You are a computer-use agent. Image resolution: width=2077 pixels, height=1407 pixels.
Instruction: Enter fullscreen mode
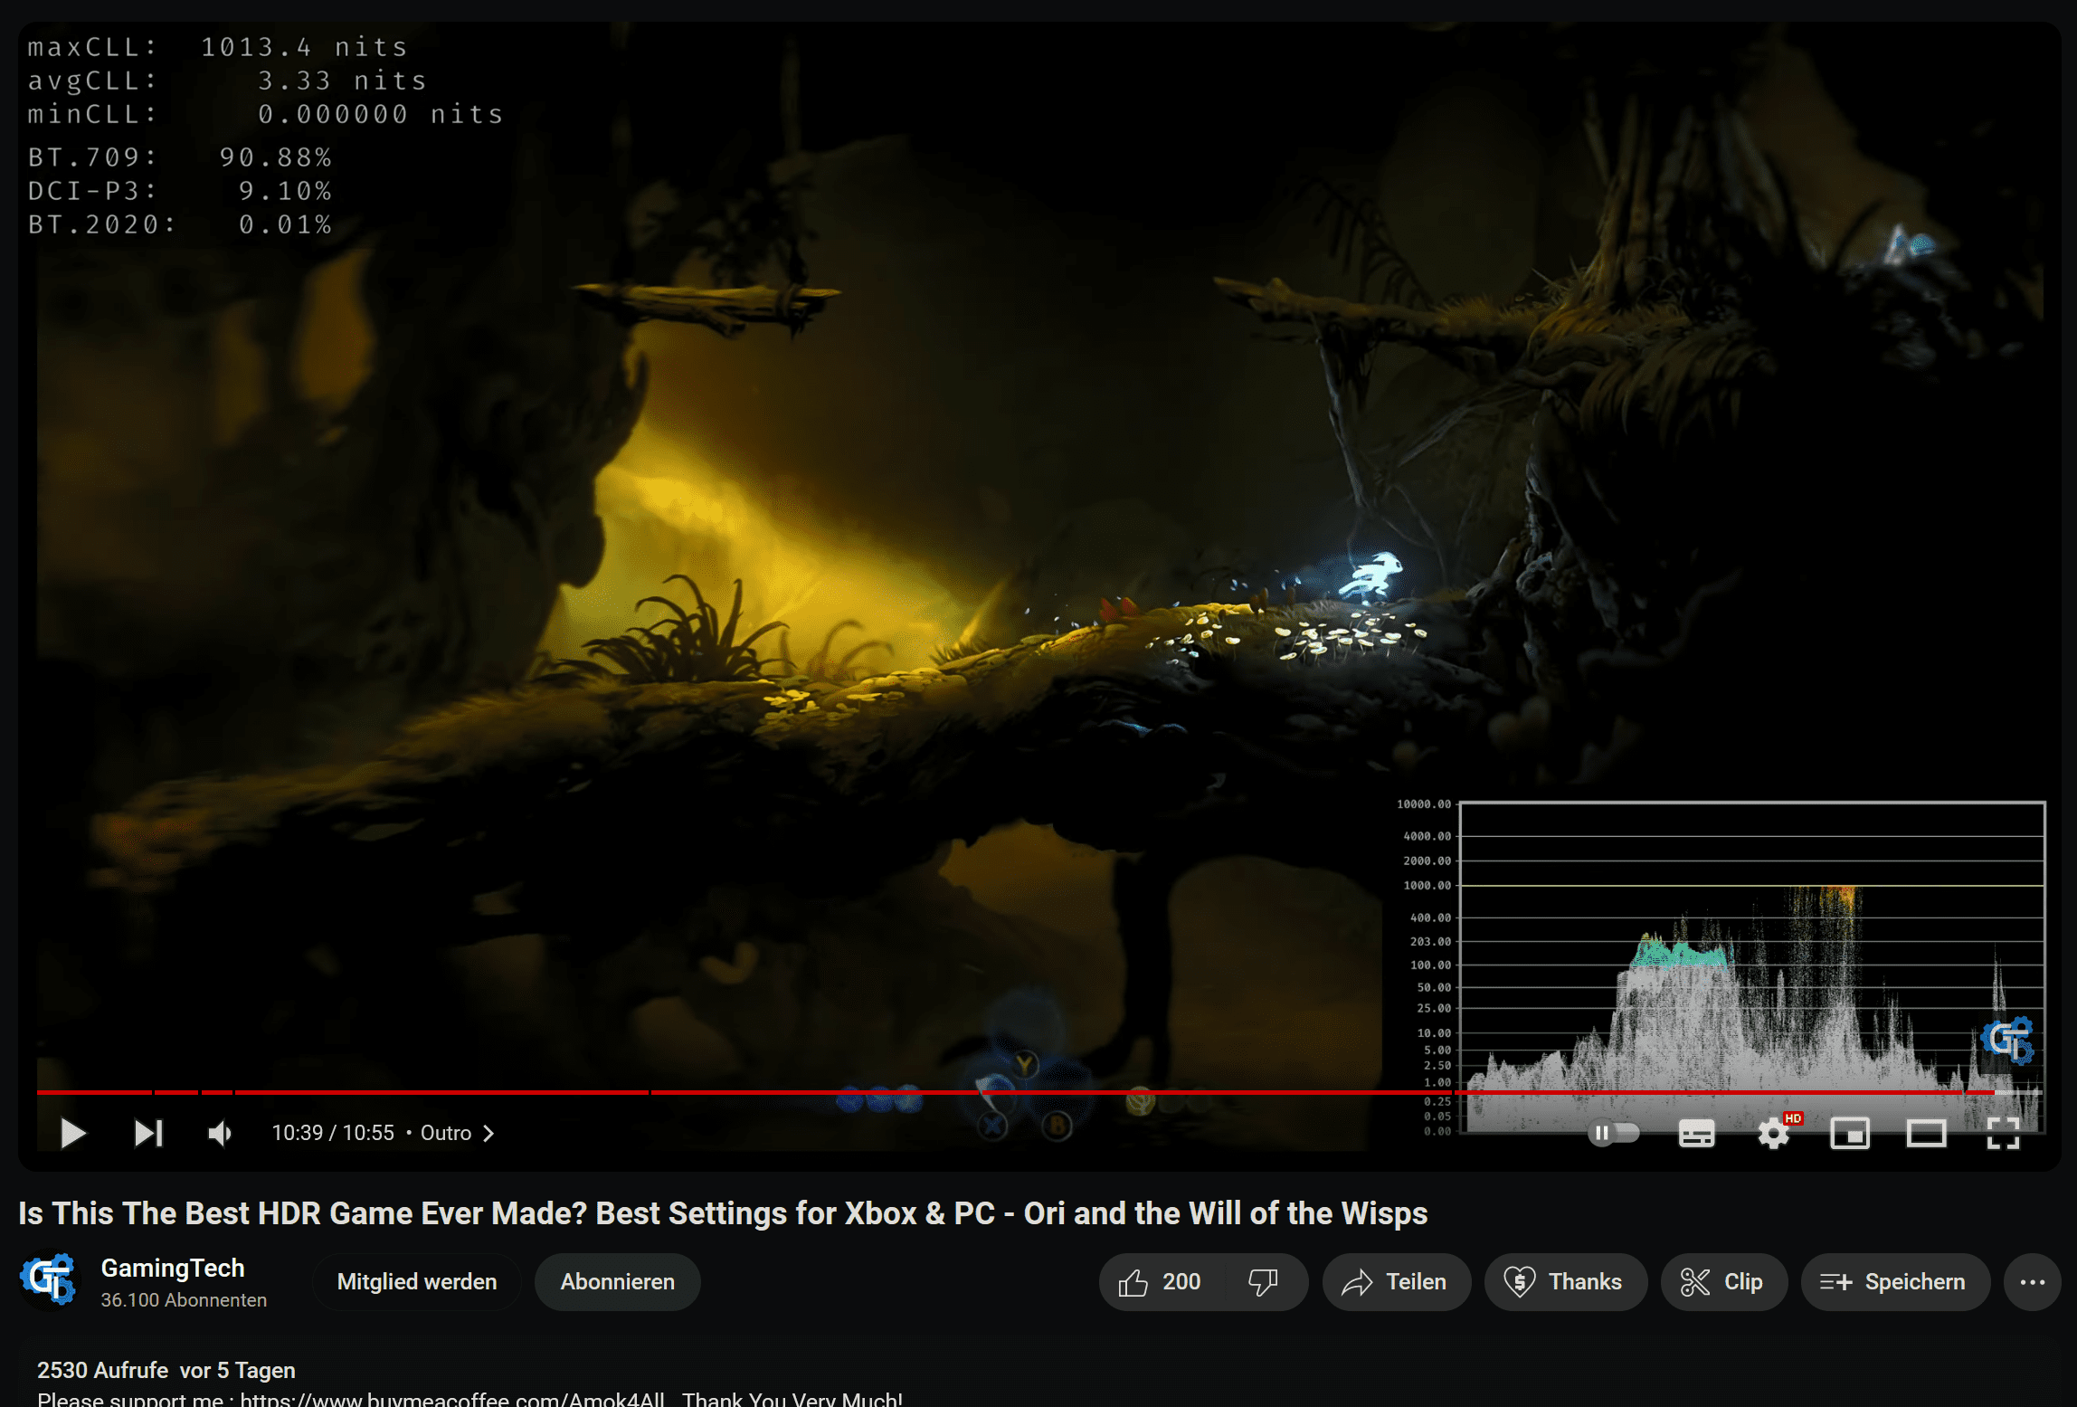tap(2004, 1133)
